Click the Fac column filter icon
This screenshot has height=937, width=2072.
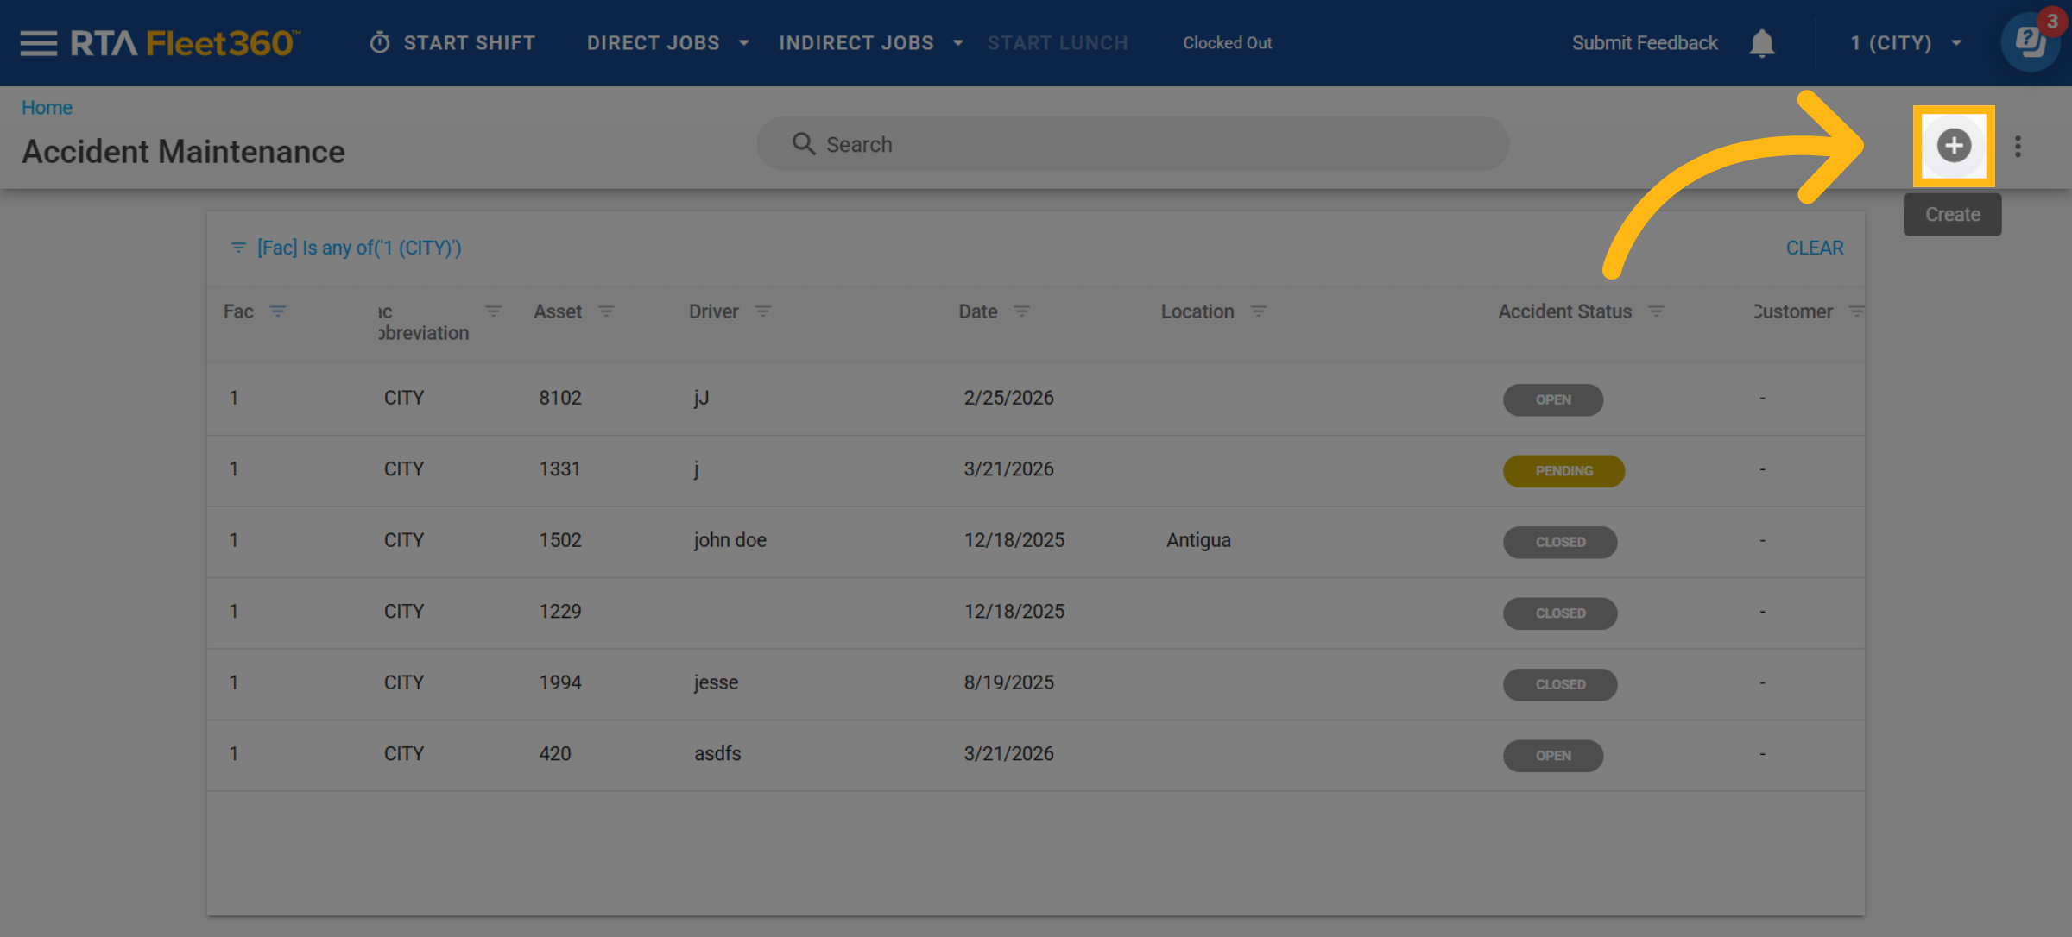point(278,311)
